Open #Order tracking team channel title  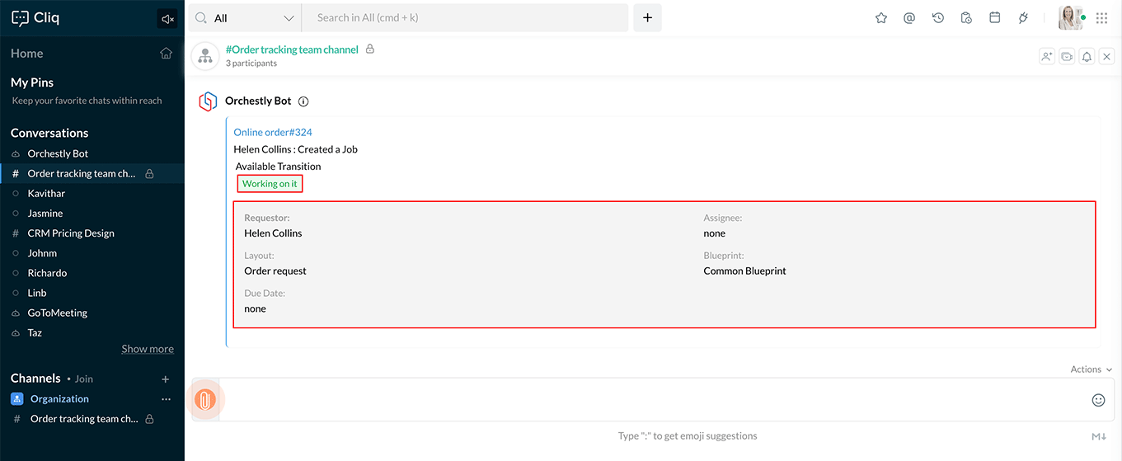point(292,49)
